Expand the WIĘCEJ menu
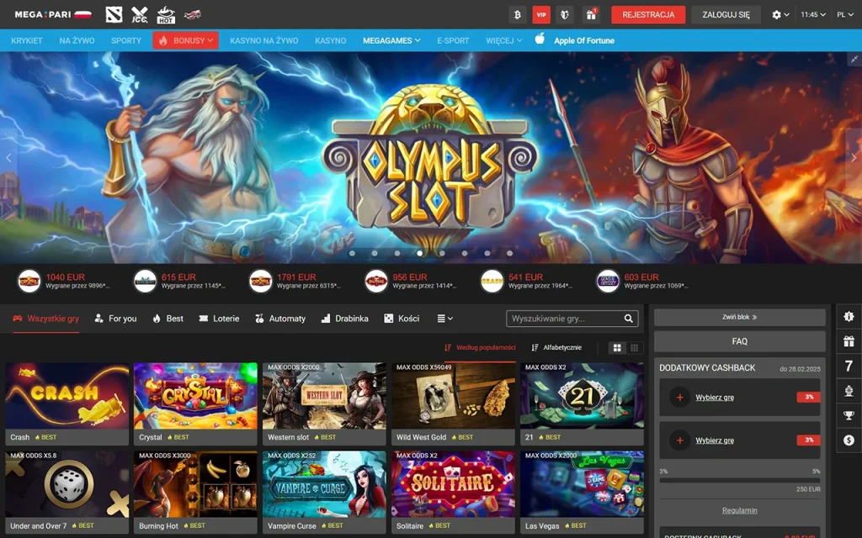Viewport: 862px width, 538px height. coord(503,40)
